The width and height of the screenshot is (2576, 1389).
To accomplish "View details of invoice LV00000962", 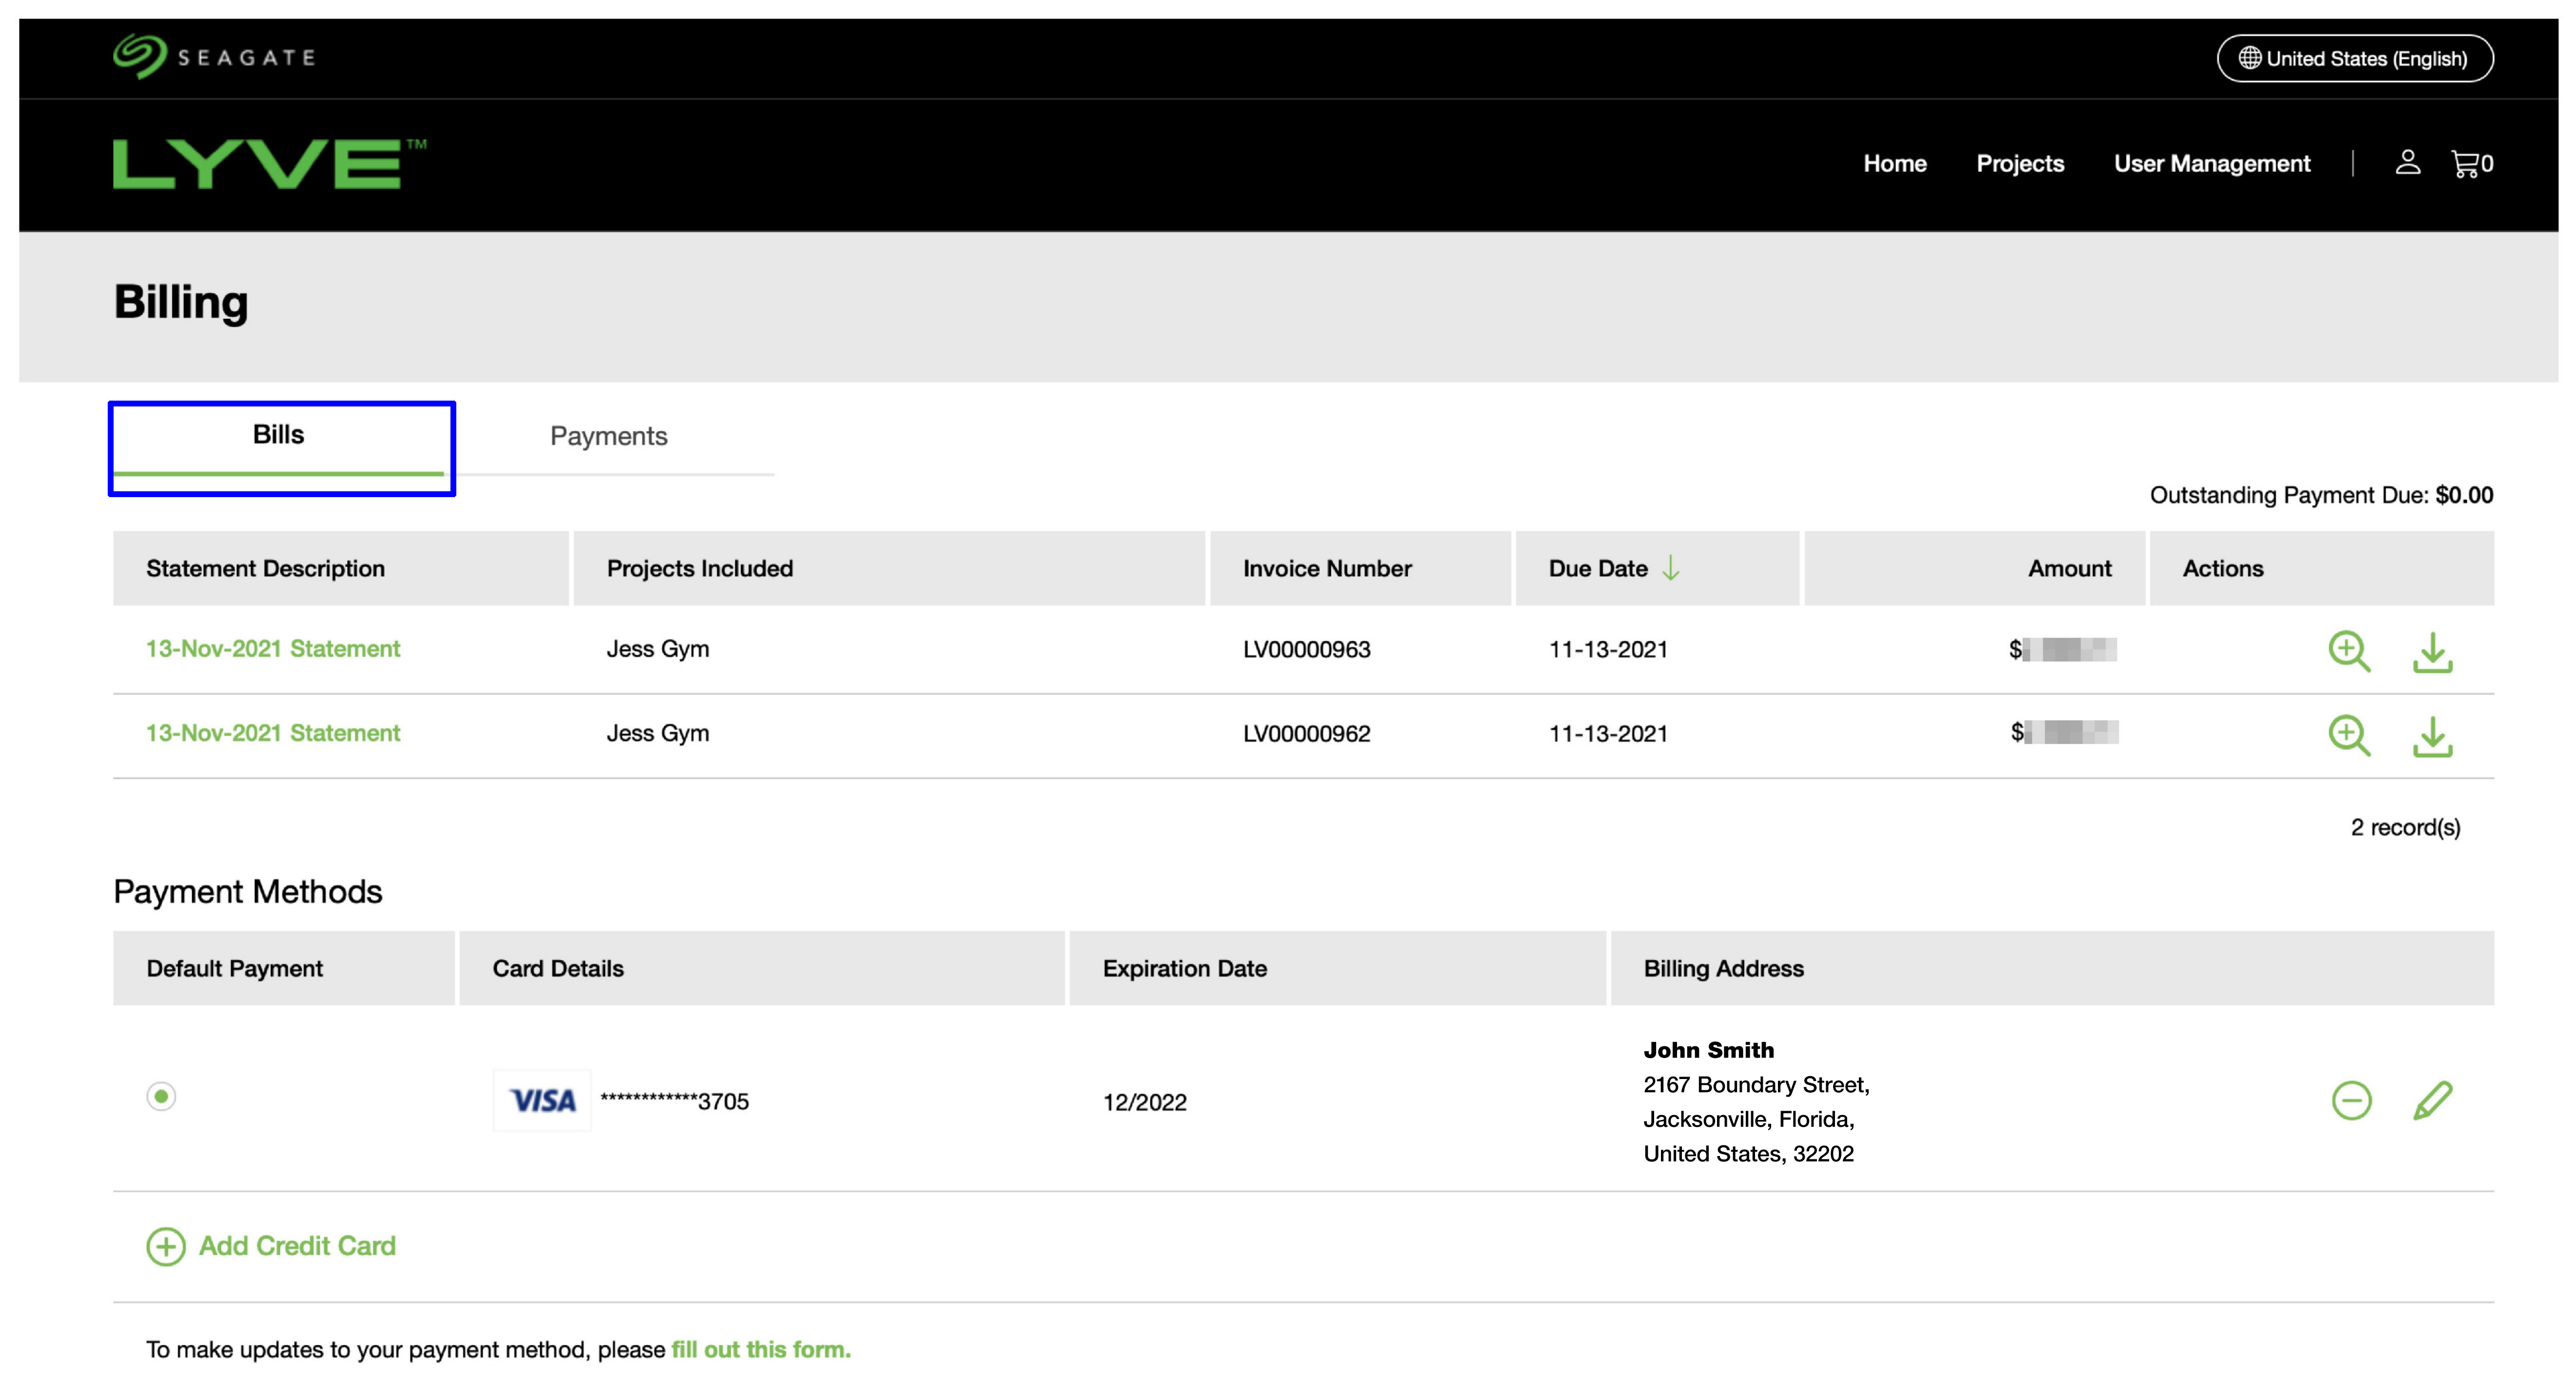I will point(2348,735).
